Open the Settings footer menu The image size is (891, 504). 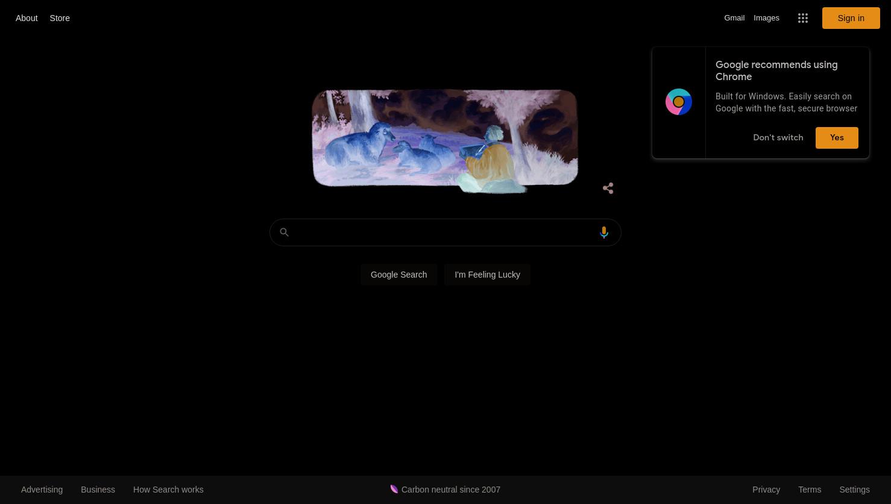point(854,490)
